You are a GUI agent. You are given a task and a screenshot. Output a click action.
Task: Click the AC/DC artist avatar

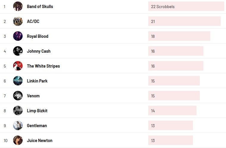pos(18,21)
